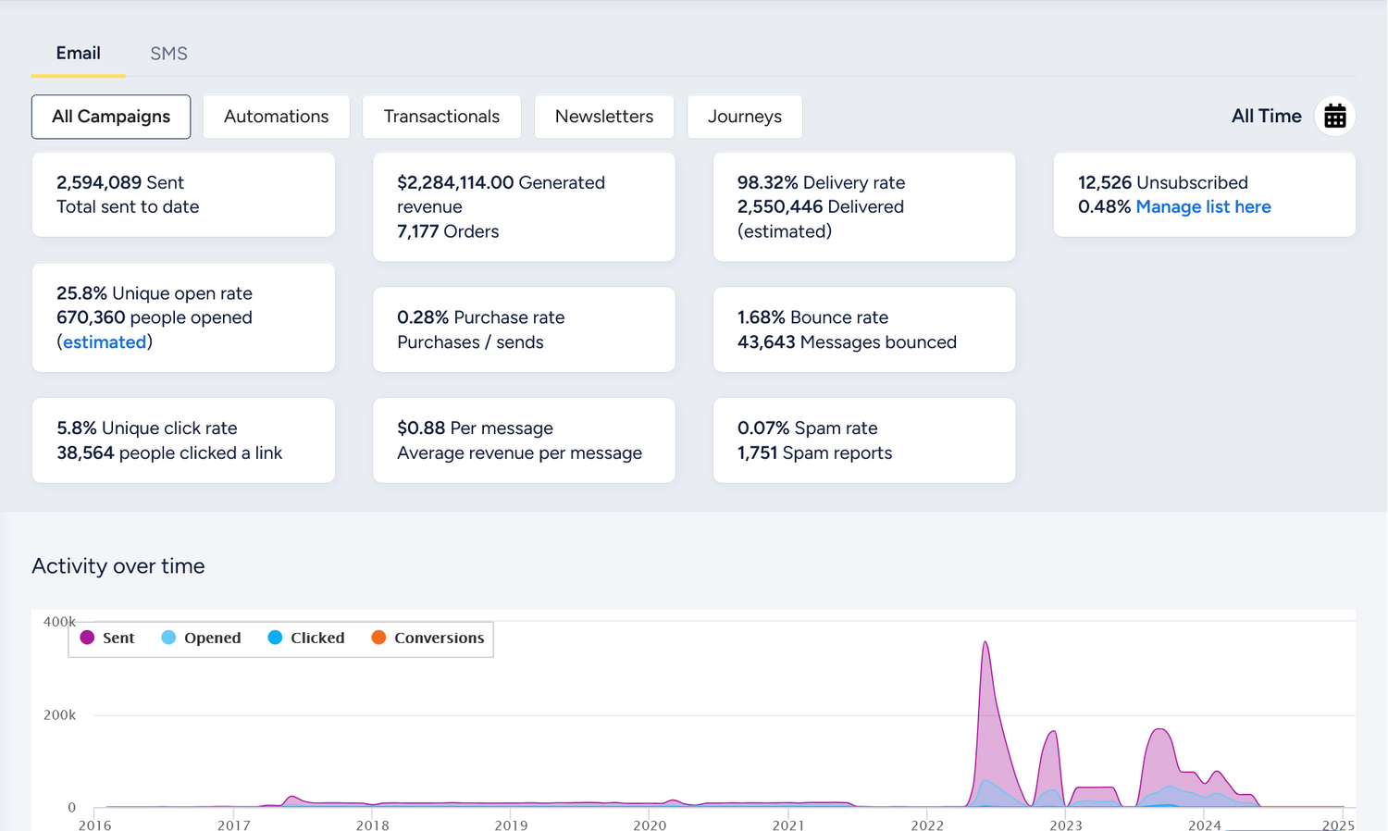Viewport: 1388px width, 831px height.
Task: Select the All Campaigns filter
Action: pyautogui.click(x=111, y=117)
